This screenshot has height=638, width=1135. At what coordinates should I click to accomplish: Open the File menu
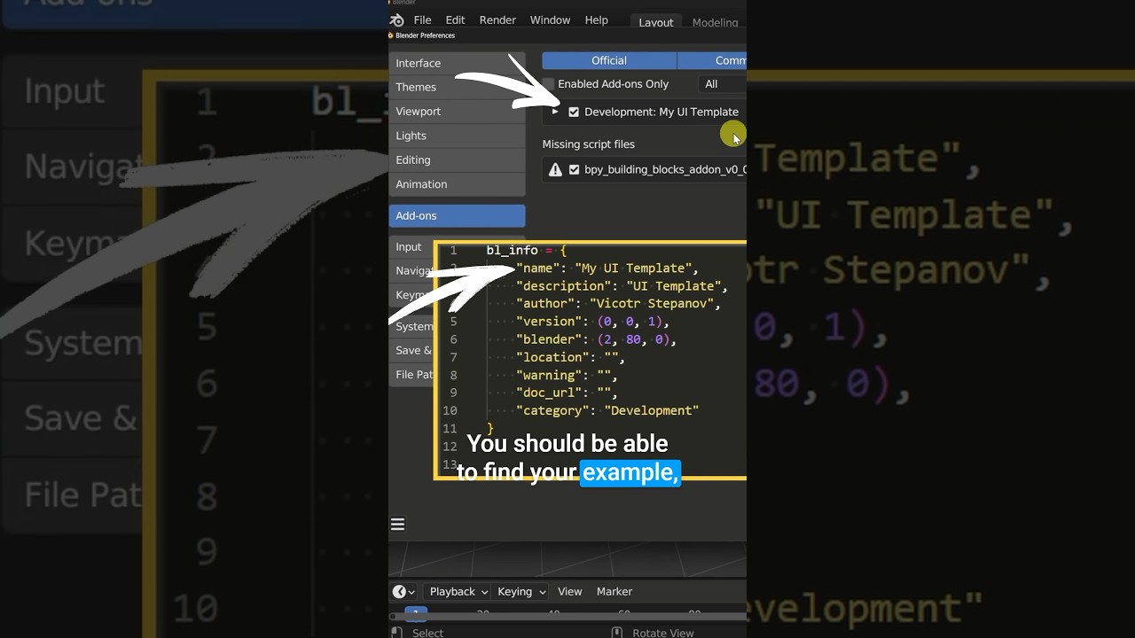[422, 20]
